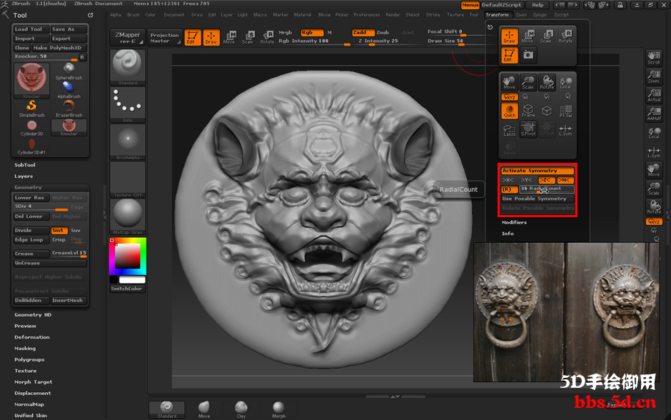Select the Cylinder3D#1 tool
The height and width of the screenshot is (420, 671).
pyautogui.click(x=31, y=146)
